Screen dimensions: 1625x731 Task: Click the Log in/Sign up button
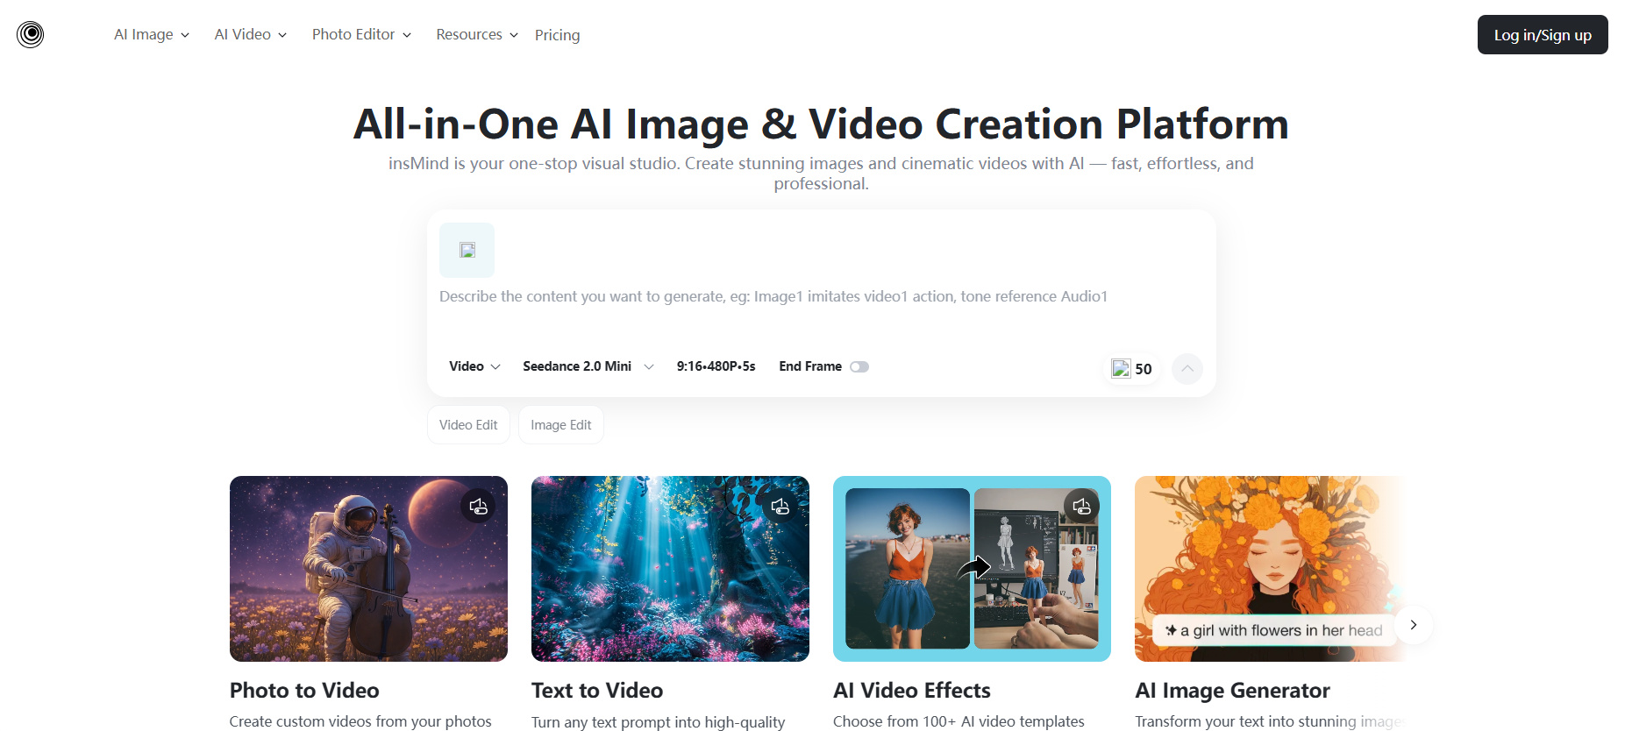pyautogui.click(x=1543, y=35)
